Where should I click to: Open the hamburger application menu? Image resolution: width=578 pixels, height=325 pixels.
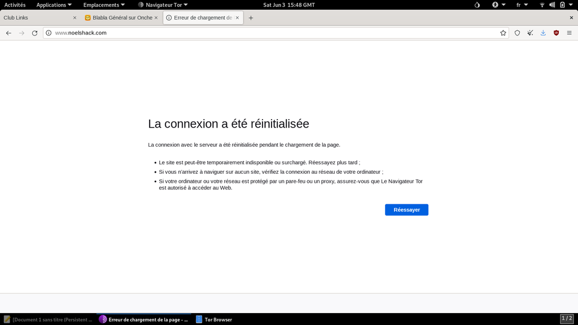(x=569, y=33)
